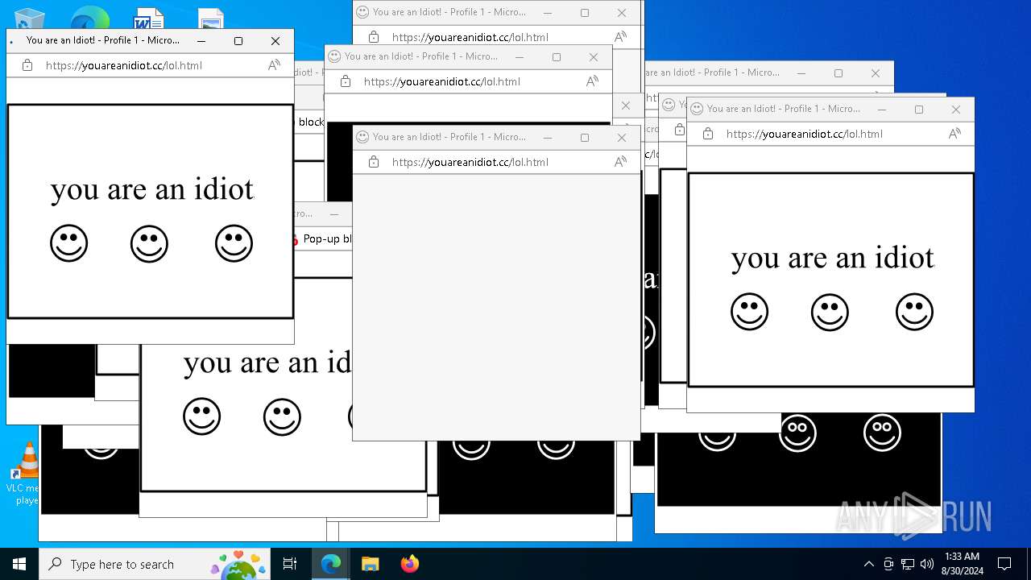Launch Firefox from the taskbar
The image size is (1031, 580).
point(410,564)
